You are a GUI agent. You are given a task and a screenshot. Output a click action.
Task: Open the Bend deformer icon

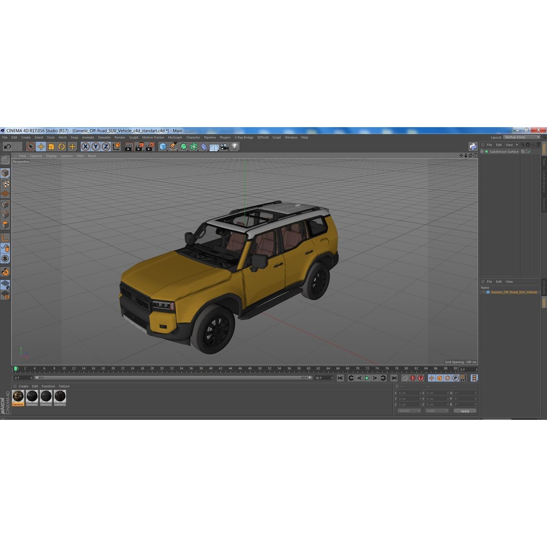(204, 147)
